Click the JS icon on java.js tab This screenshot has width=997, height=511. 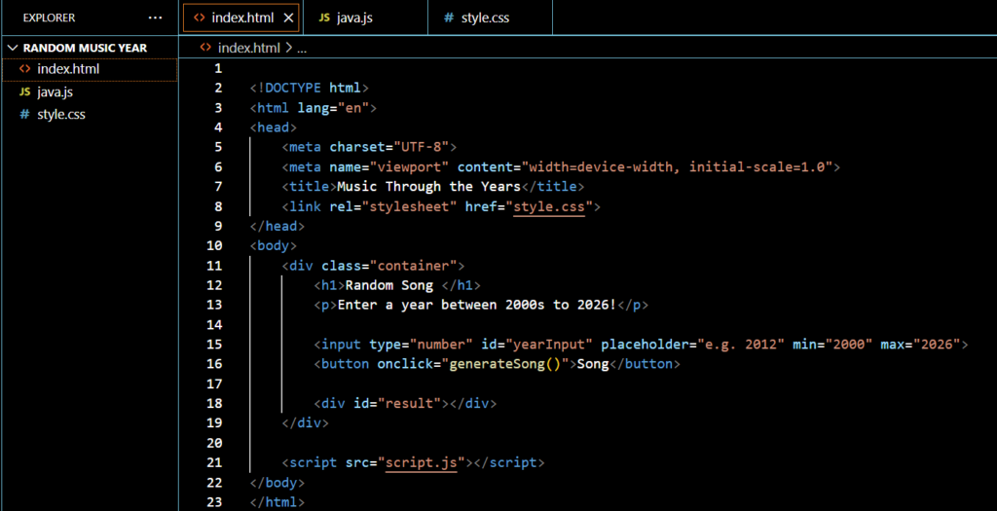point(323,18)
